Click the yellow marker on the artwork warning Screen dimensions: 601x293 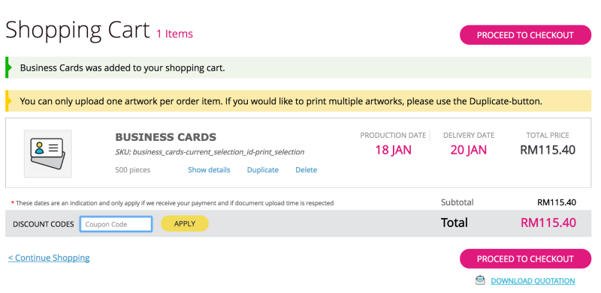[8, 101]
